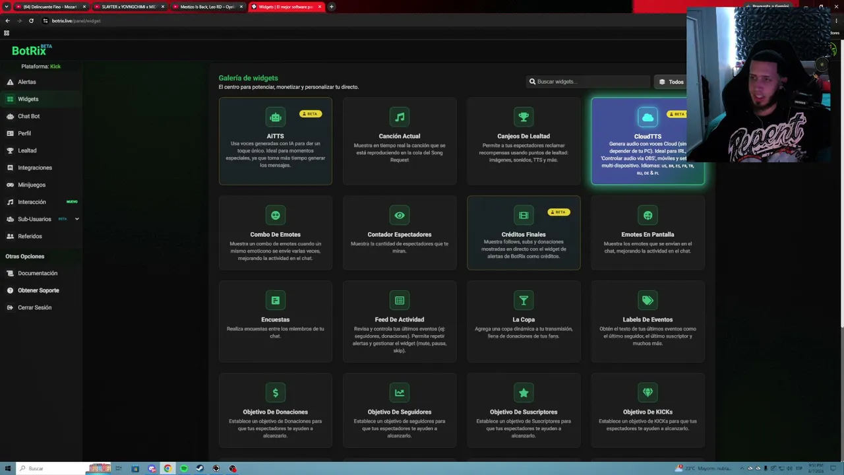Image resolution: width=844 pixels, height=475 pixels.
Task: Select the Créditos Finales film icon
Action: pos(524,215)
